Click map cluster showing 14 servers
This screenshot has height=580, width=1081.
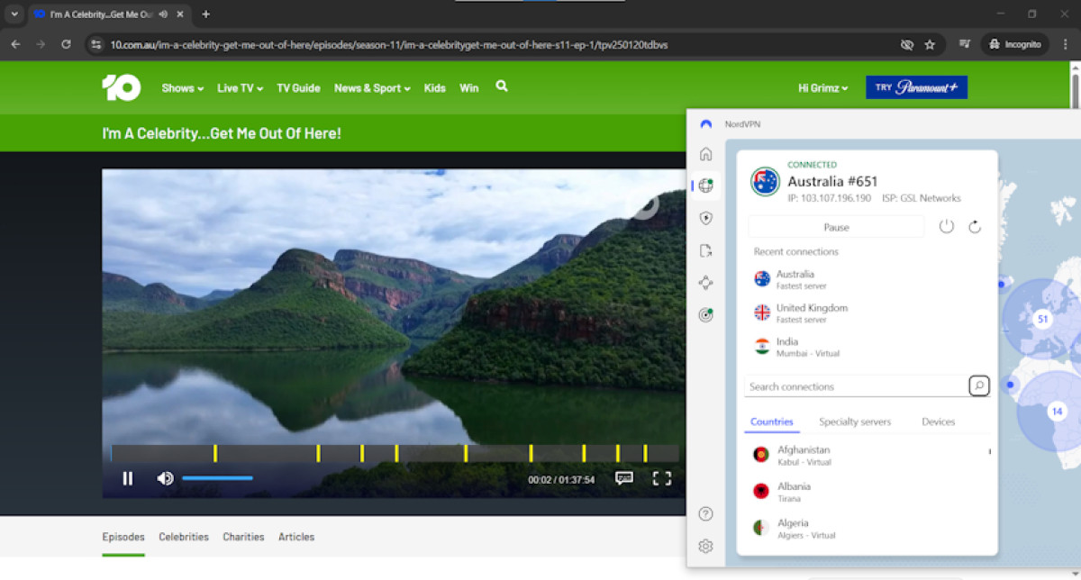click(x=1057, y=412)
